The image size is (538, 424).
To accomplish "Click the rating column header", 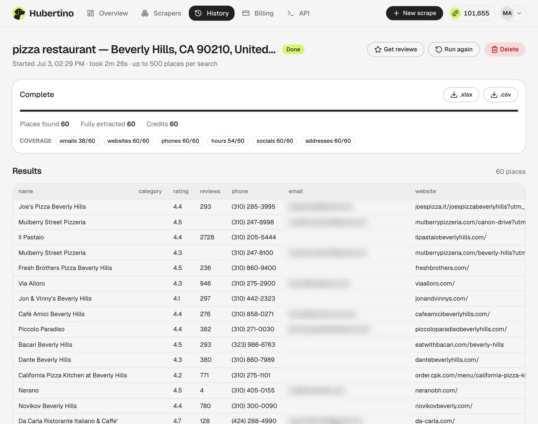I will [x=181, y=191].
